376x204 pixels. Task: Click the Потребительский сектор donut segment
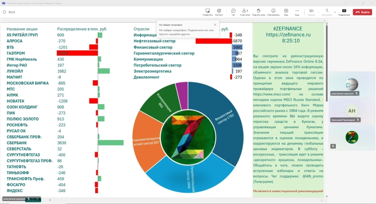pos(189,176)
